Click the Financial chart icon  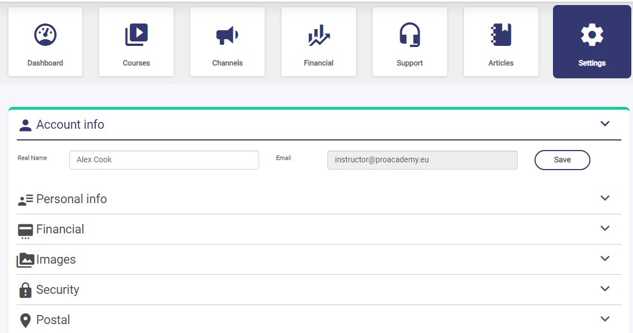click(318, 36)
